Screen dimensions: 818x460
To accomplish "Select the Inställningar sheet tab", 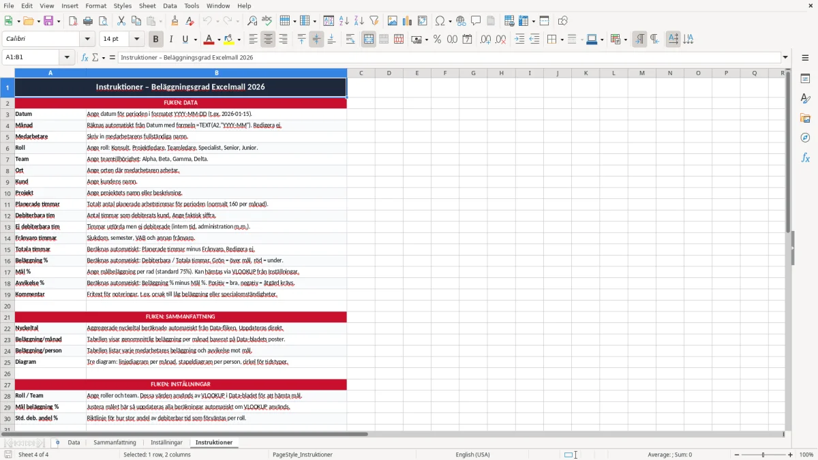I will coord(166,442).
